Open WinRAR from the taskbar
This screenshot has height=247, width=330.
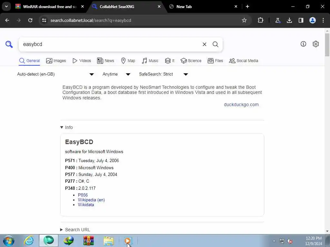pyautogui.click(x=89, y=241)
